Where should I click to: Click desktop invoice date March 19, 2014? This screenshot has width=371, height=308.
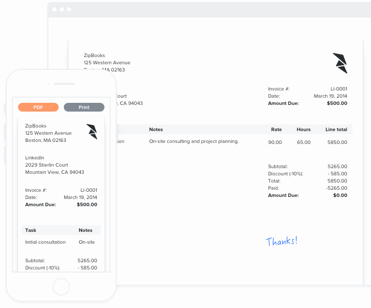[x=330, y=96]
